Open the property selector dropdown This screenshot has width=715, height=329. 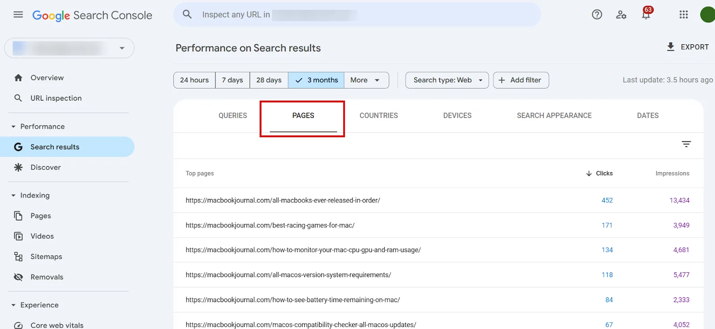click(x=69, y=48)
